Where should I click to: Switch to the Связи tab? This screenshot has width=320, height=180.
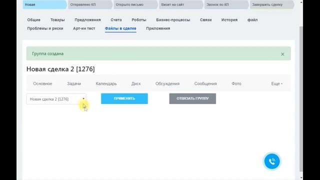(x=205, y=20)
